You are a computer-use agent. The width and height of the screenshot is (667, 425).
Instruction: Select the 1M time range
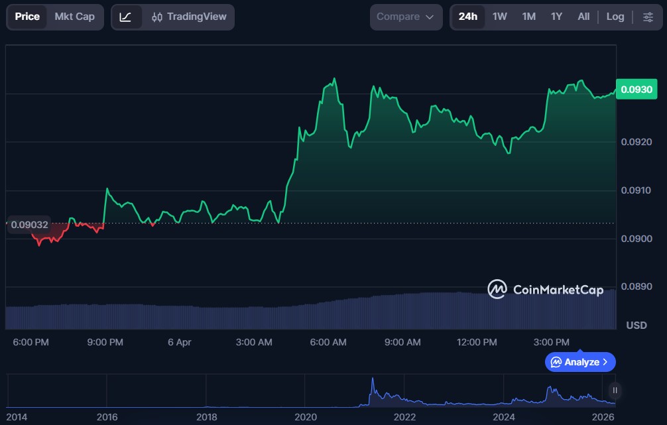[528, 17]
